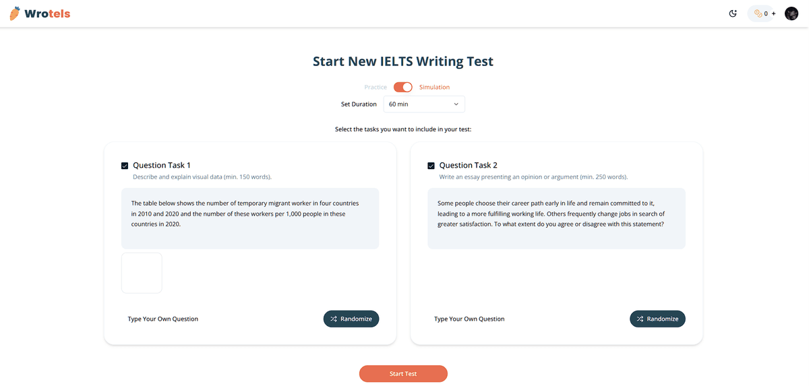Select the Simulation mode label
The width and height of the screenshot is (809, 386).
(x=434, y=87)
